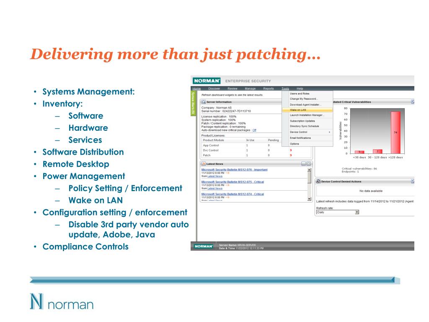Screen dimensions: 429x322
Task: Click the arrow icon beside MS12-074 bulletin date
Action: tap(227, 197)
